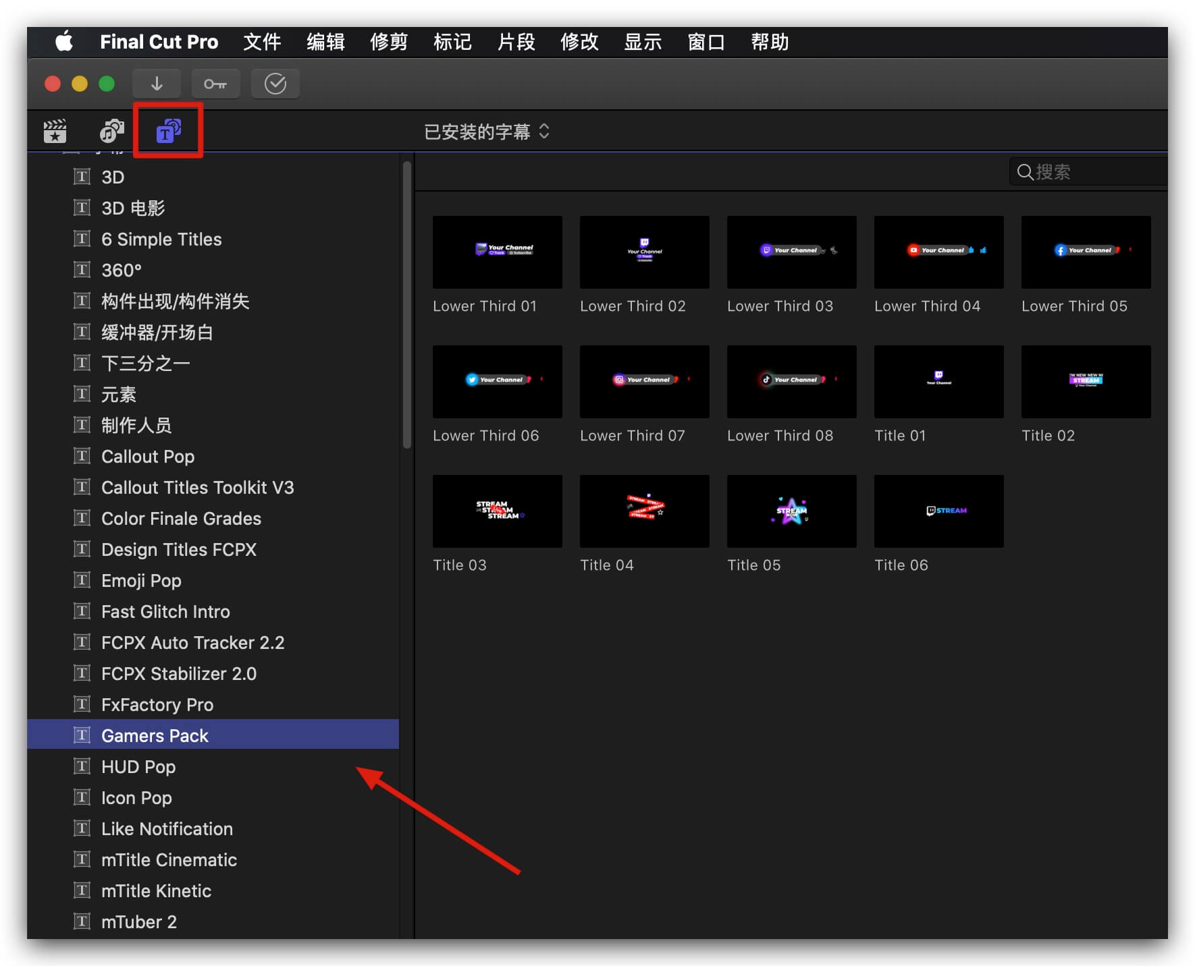1195x966 pixels.
Task: Select the Color Finale Grades category
Action: pos(213,518)
